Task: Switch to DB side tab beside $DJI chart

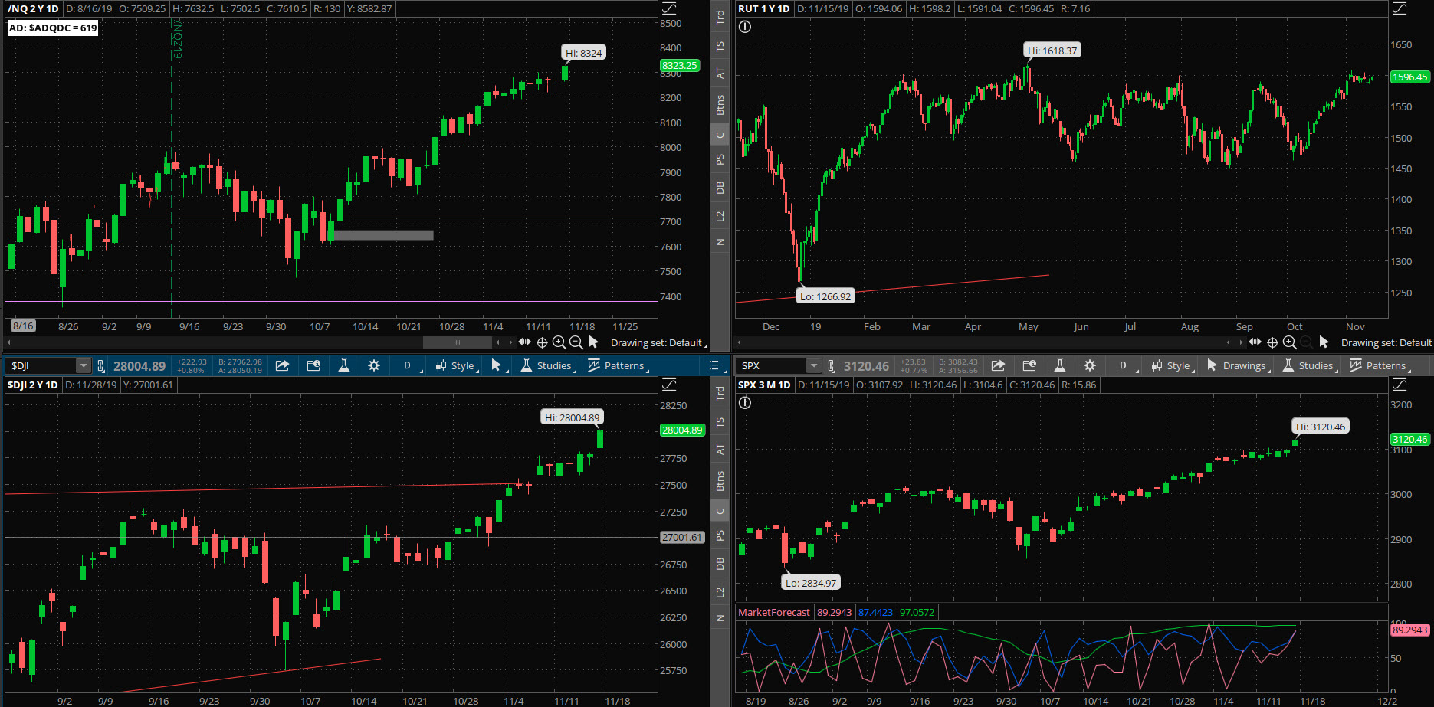Action: pyautogui.click(x=720, y=564)
